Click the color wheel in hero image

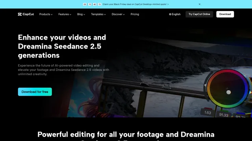(x=228, y=89)
